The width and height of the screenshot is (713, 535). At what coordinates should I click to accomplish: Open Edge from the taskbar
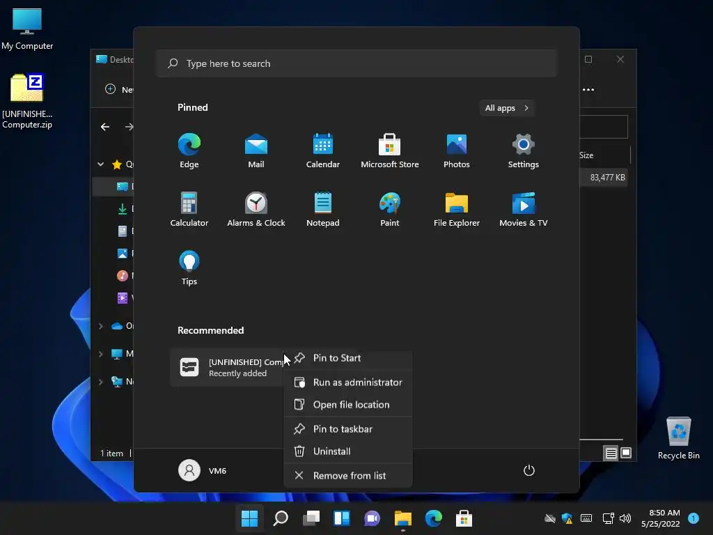(433, 518)
